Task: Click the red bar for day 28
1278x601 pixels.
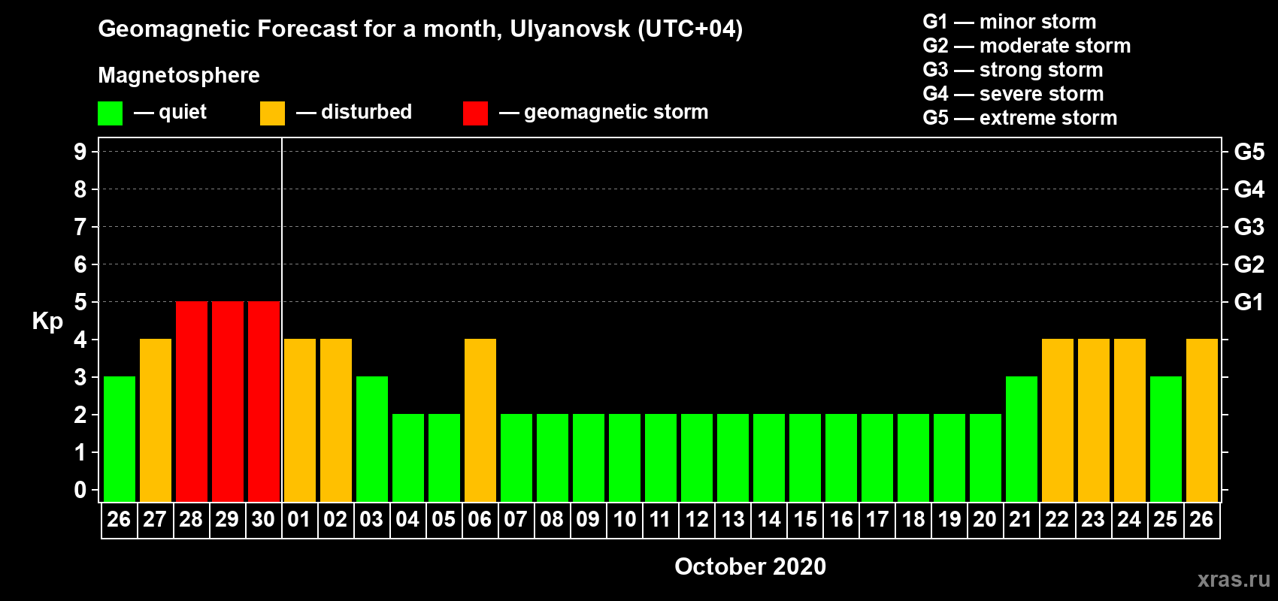Action: (192, 402)
